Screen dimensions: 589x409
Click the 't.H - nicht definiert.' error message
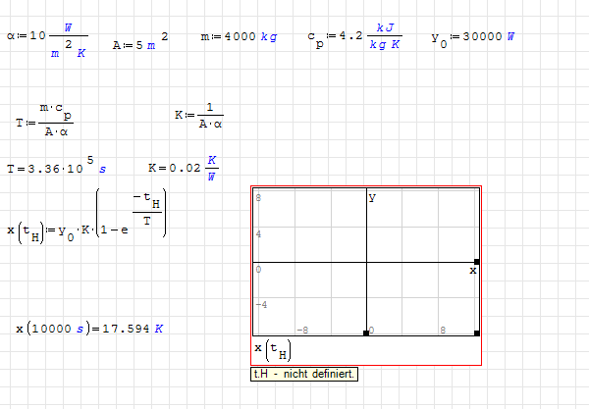pos(303,374)
